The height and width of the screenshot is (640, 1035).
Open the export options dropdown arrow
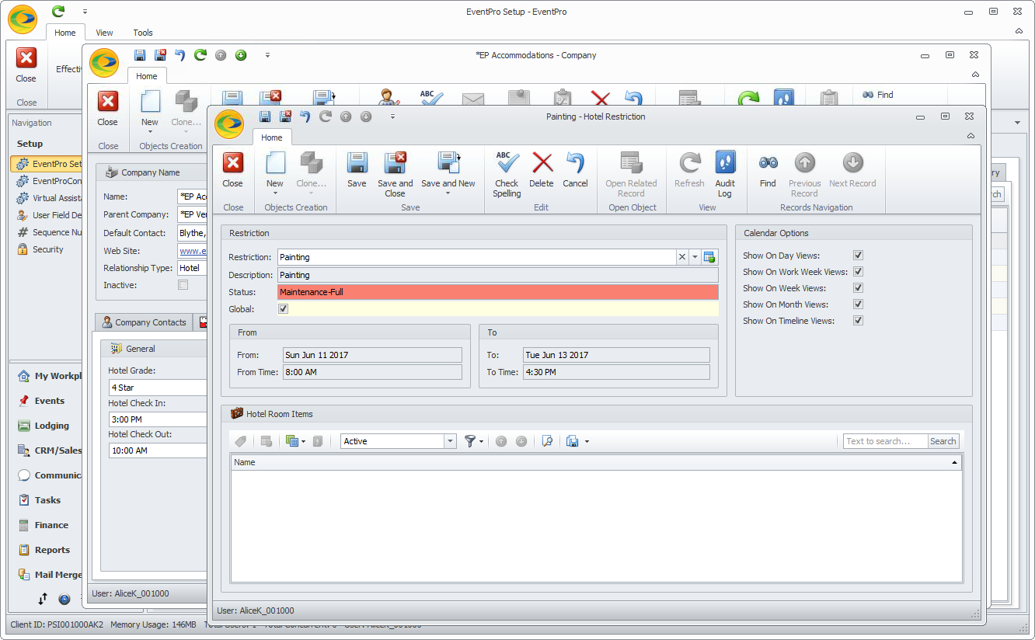[x=587, y=441]
